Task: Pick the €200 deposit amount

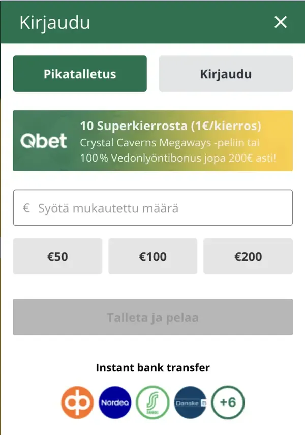Action: [248, 257]
